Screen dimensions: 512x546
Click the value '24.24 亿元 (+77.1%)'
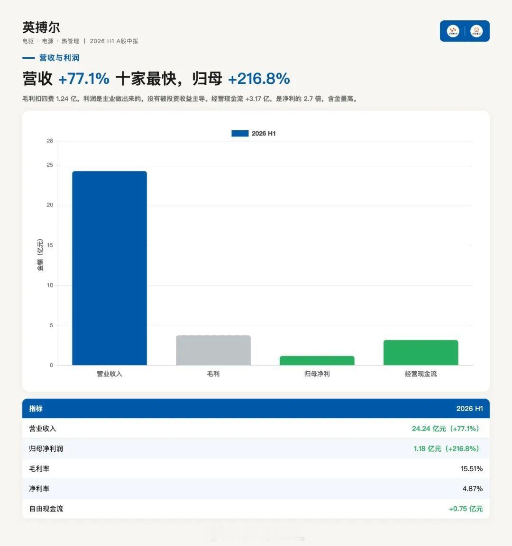(x=447, y=429)
